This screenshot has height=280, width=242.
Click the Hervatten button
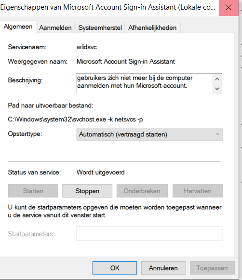tap(198, 191)
